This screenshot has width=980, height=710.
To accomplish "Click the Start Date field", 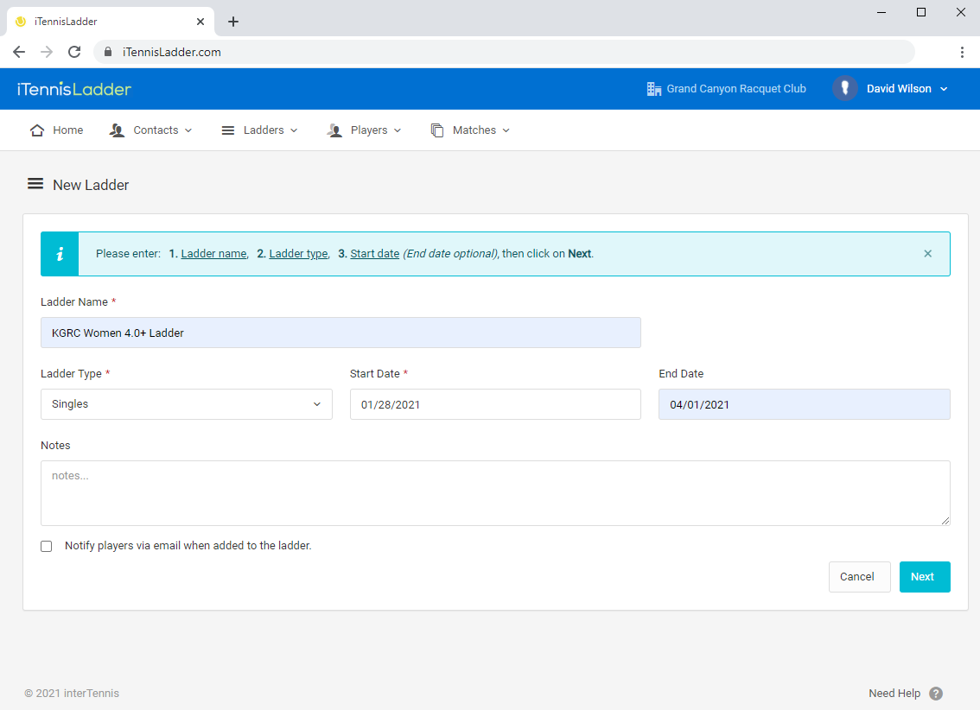I will (x=495, y=404).
